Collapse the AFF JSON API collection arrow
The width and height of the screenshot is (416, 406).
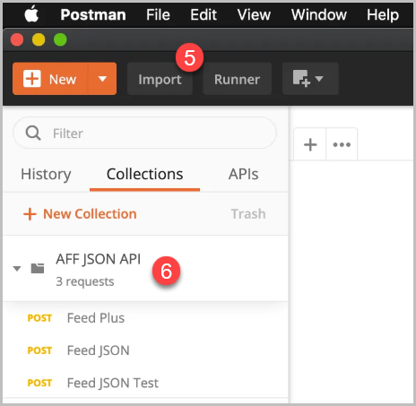coord(17,269)
